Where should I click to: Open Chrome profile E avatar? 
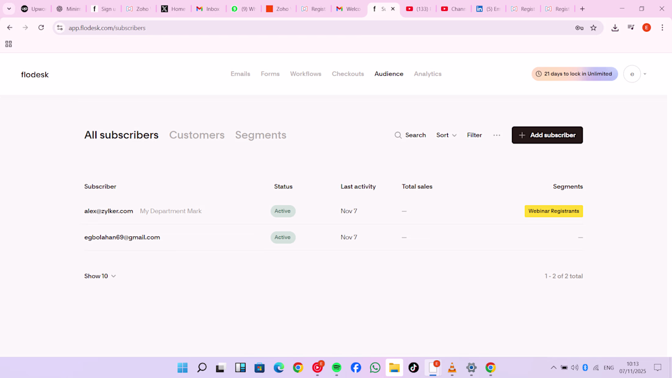[x=646, y=28]
